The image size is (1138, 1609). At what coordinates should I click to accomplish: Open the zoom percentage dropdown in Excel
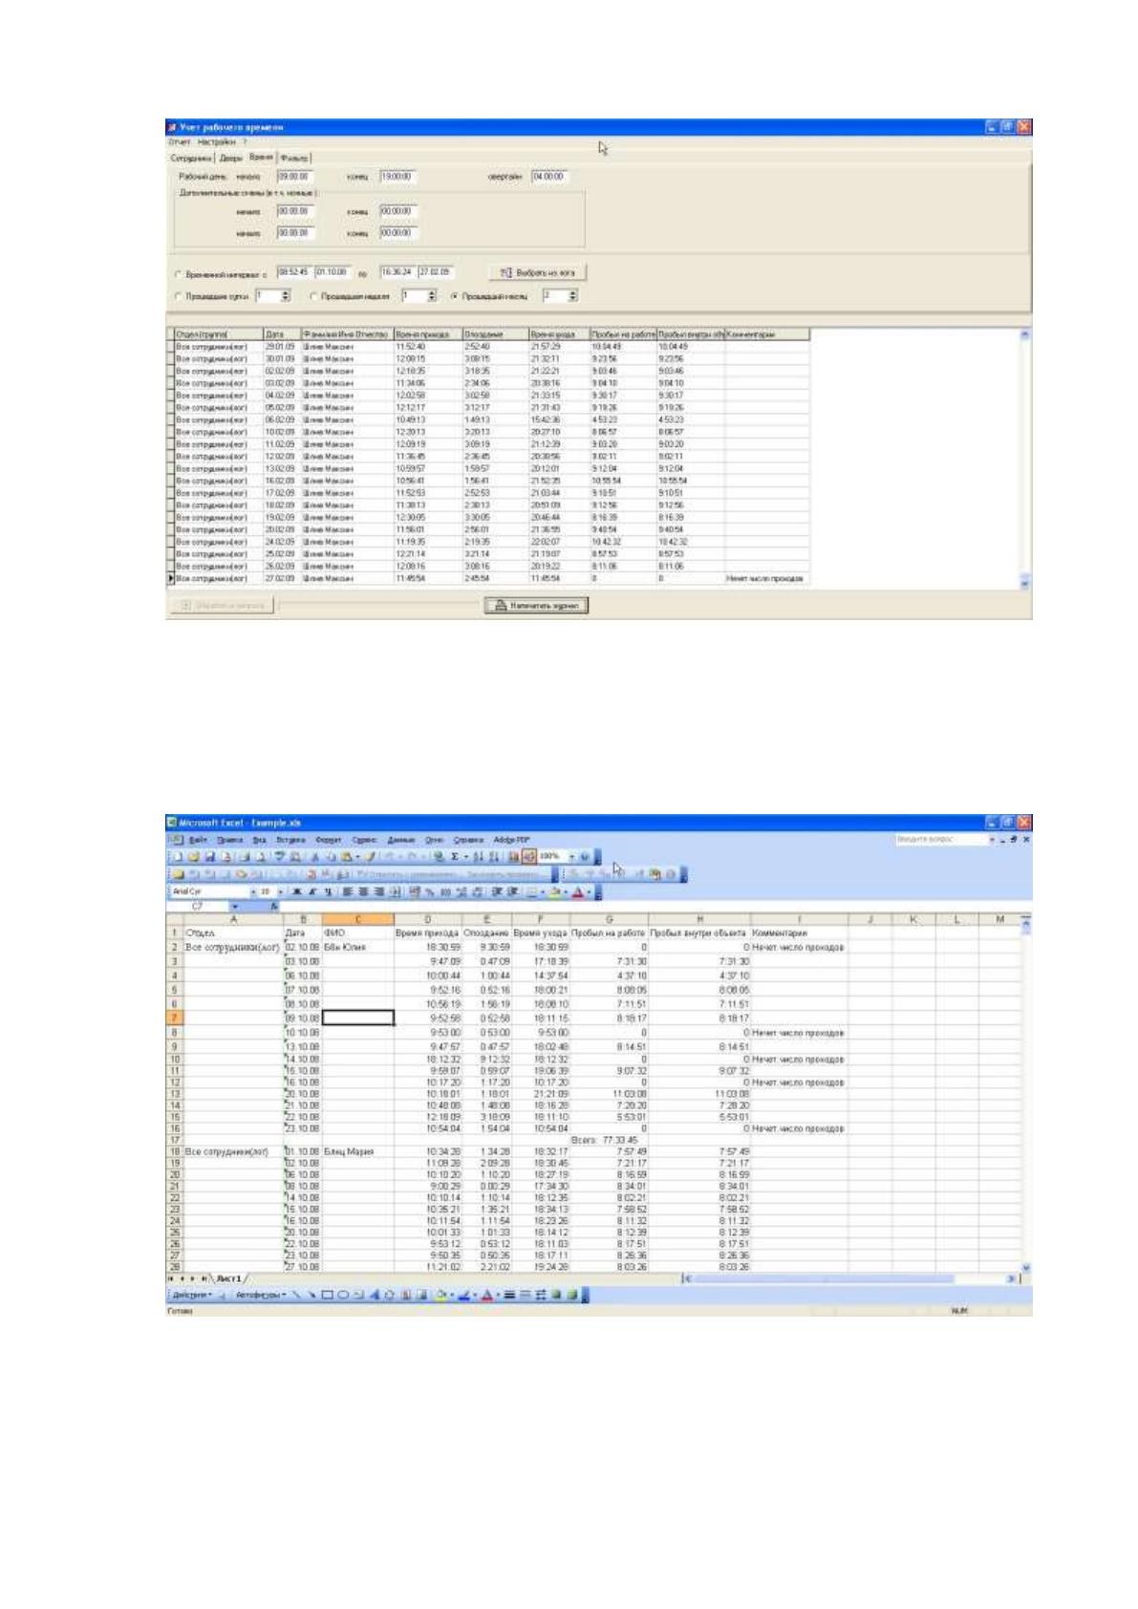click(x=574, y=857)
